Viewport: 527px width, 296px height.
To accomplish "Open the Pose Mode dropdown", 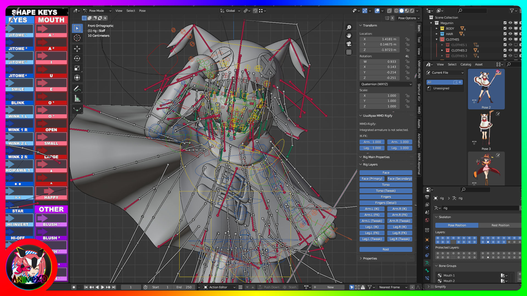I will click(x=97, y=11).
